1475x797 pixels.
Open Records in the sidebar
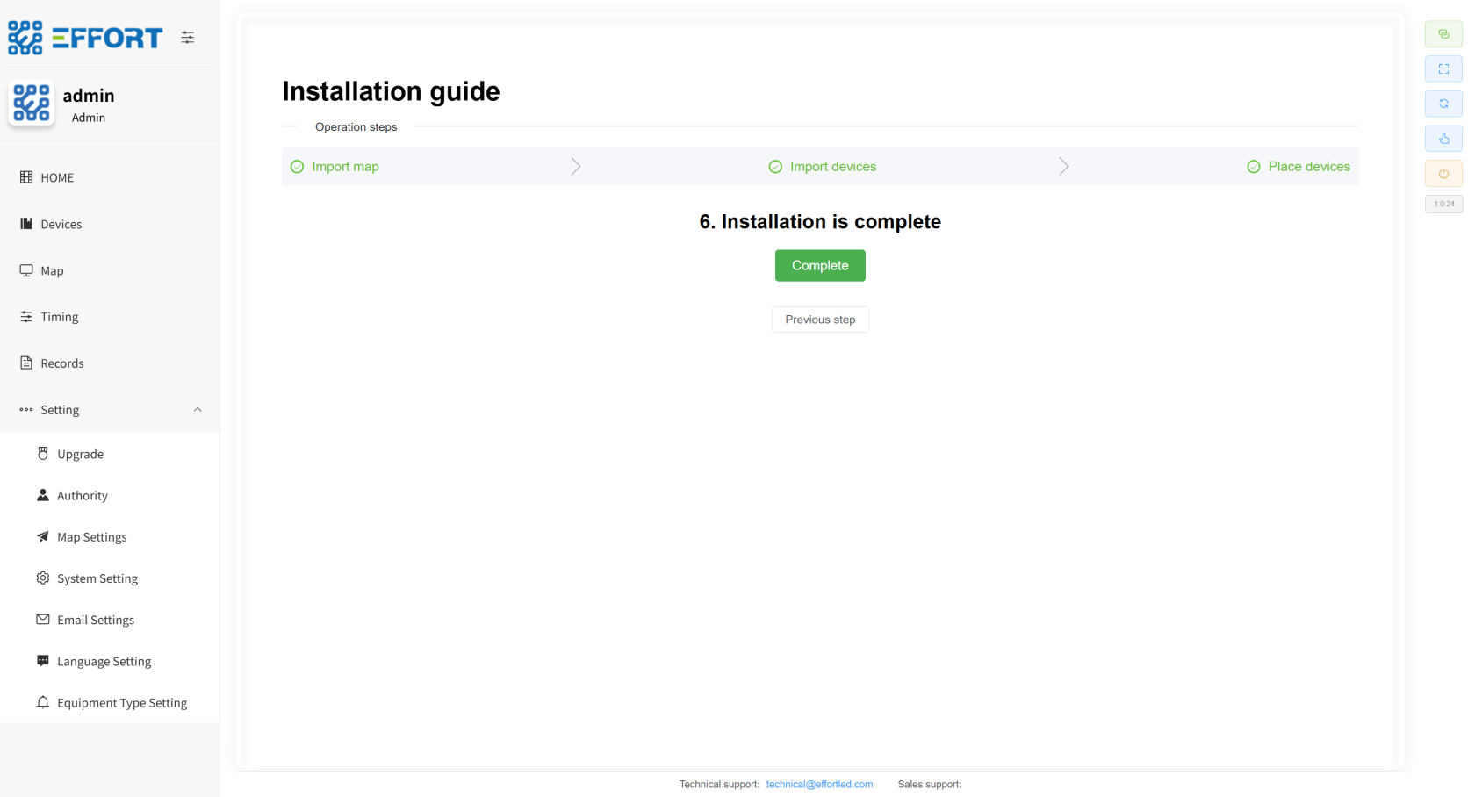(61, 363)
